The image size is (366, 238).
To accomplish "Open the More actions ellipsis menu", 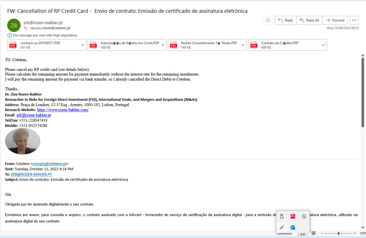I will coord(354,20).
